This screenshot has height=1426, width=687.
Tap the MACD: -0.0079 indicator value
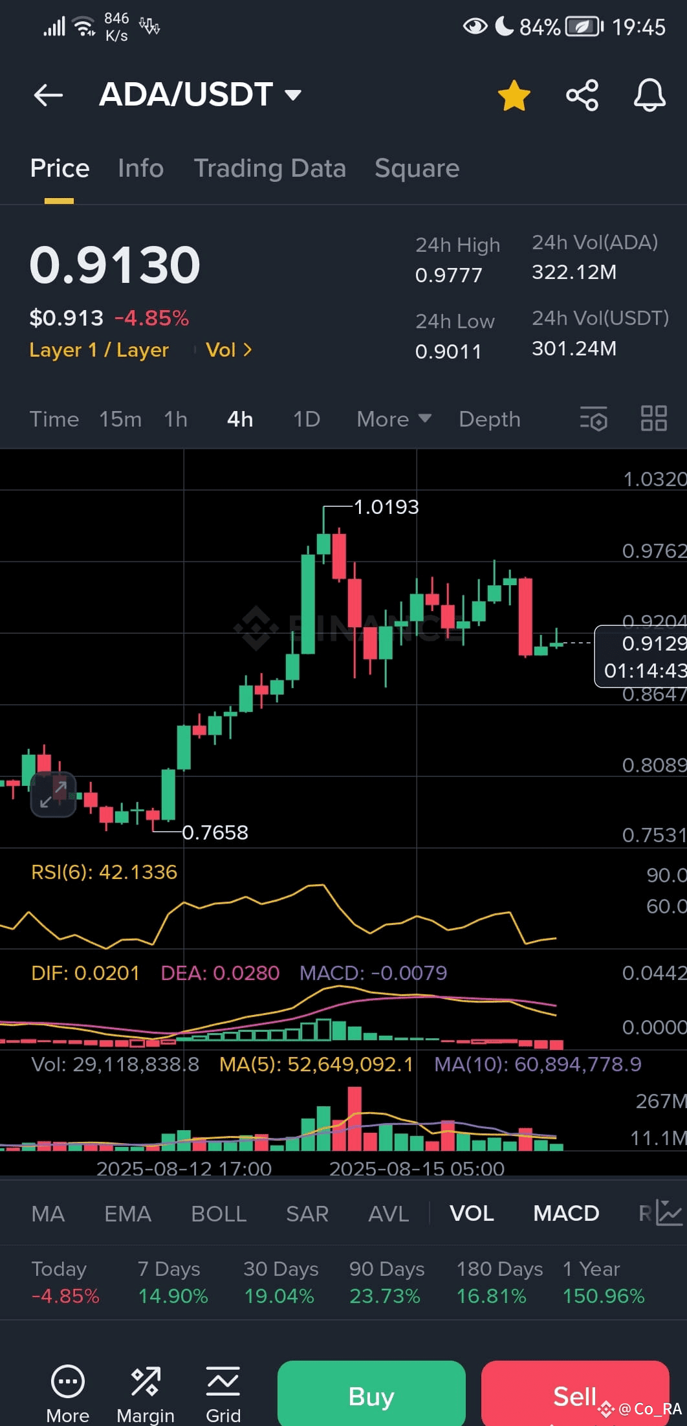point(373,973)
